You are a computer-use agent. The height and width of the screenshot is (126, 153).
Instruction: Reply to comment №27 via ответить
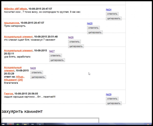[x=56, y=55]
